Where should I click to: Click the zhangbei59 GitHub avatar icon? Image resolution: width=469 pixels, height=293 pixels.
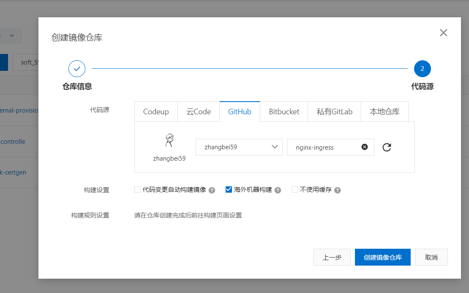[x=169, y=140]
